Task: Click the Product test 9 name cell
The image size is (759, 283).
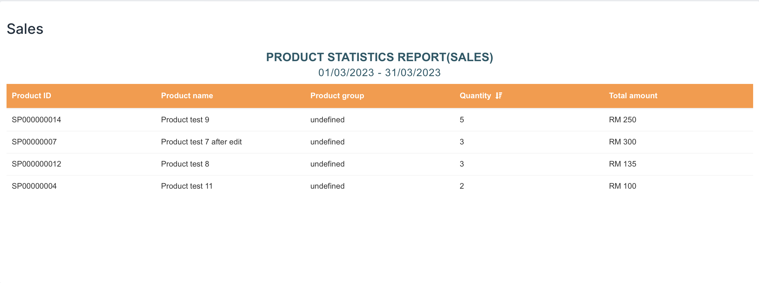Action: pyautogui.click(x=185, y=120)
